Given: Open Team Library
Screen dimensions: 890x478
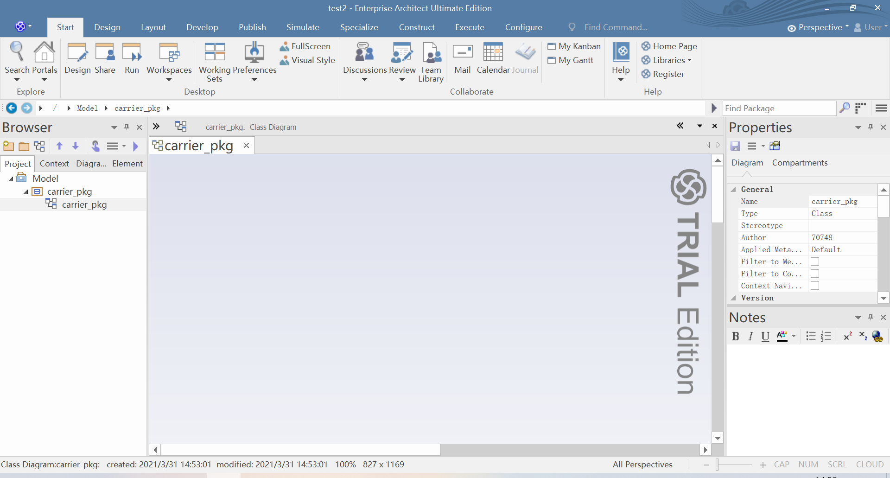Looking at the screenshot, I should 431,62.
